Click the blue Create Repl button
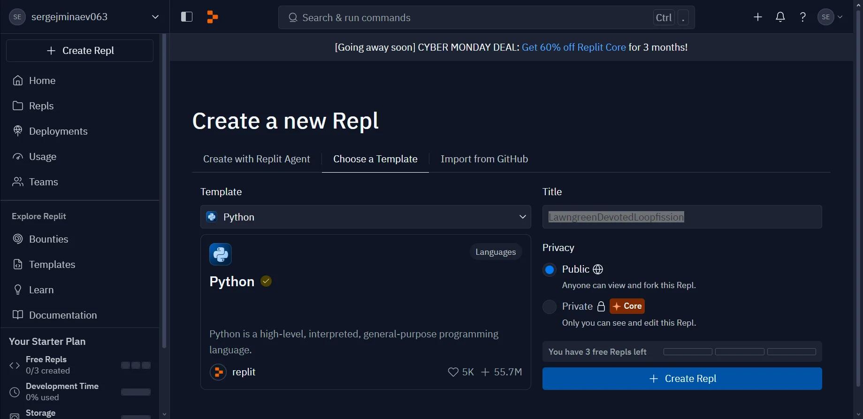Screen dimensions: 863x419 pyautogui.click(x=682, y=379)
